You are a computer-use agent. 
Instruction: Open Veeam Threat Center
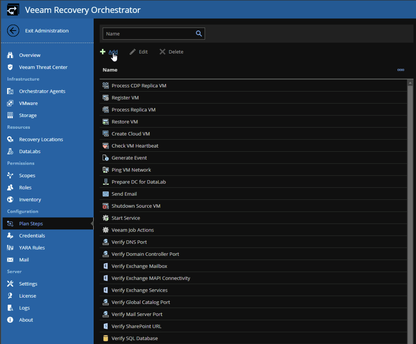pyautogui.click(x=43, y=67)
